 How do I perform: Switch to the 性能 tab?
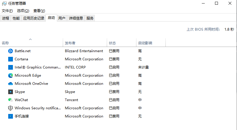tap(16, 18)
